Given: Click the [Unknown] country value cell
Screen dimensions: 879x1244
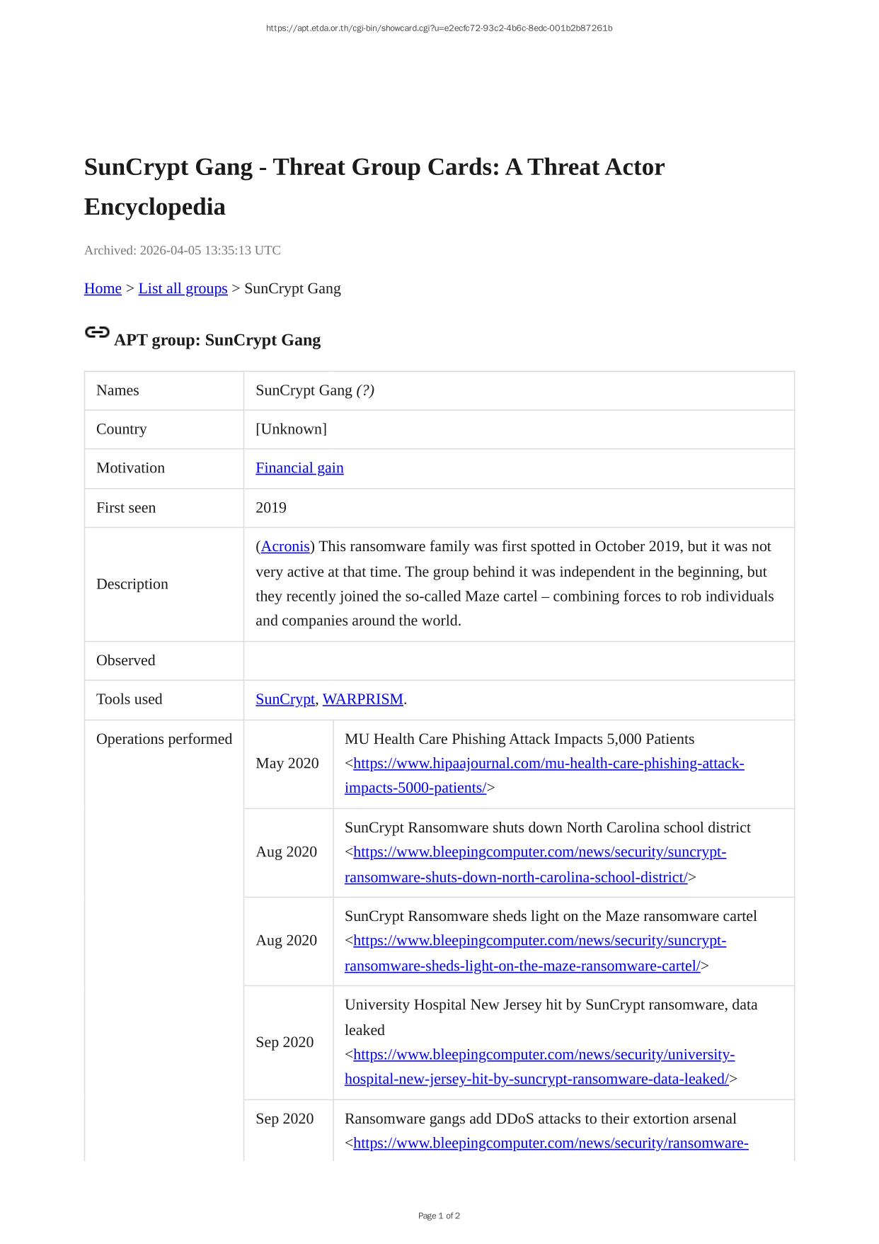Looking at the screenshot, I should 291,429.
